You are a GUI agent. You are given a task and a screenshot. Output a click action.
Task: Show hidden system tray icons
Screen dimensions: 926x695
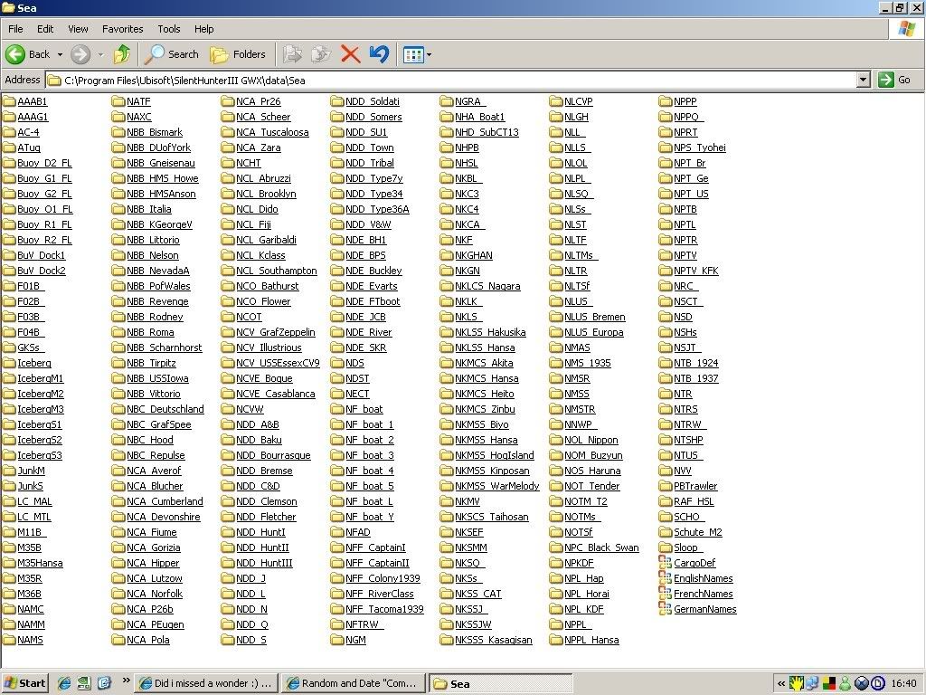(x=781, y=684)
